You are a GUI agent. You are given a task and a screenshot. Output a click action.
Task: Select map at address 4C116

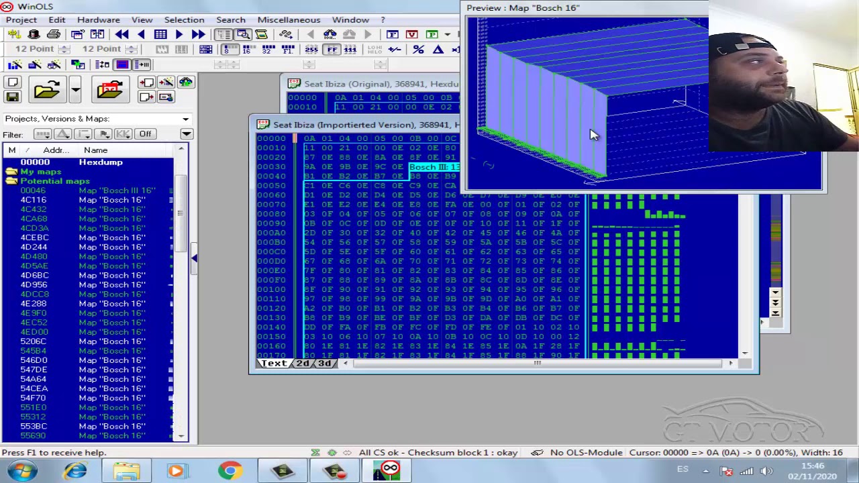[87, 200]
